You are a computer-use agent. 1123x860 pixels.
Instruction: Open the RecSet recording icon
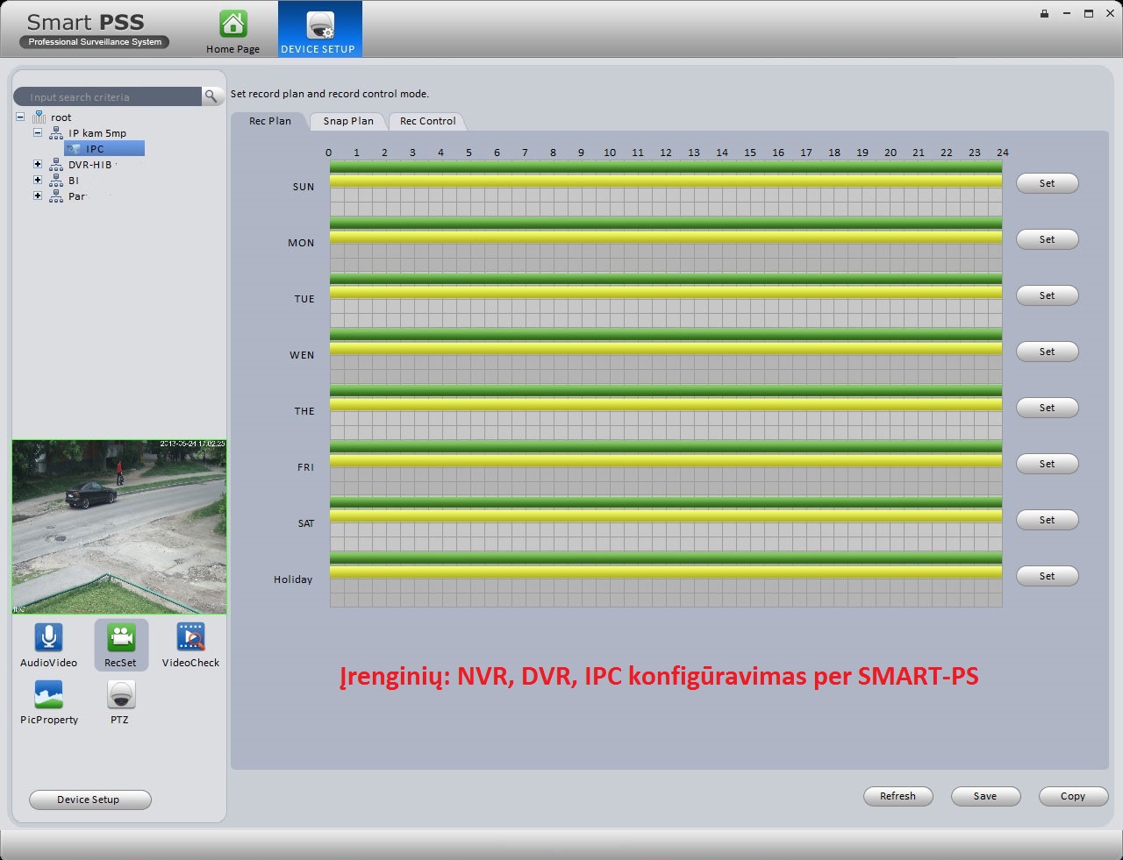coord(120,637)
